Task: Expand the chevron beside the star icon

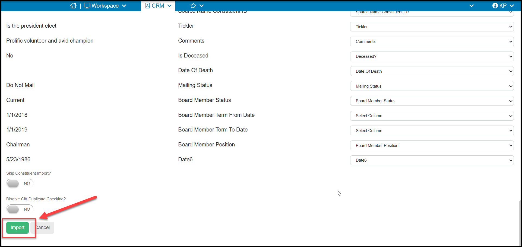Action: coord(201,6)
